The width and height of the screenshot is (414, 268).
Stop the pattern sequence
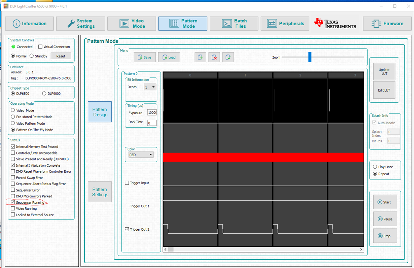(385, 236)
